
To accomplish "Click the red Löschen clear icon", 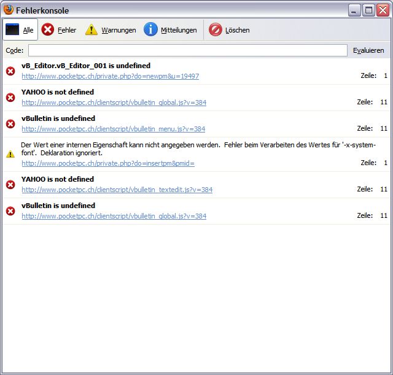I will point(216,29).
